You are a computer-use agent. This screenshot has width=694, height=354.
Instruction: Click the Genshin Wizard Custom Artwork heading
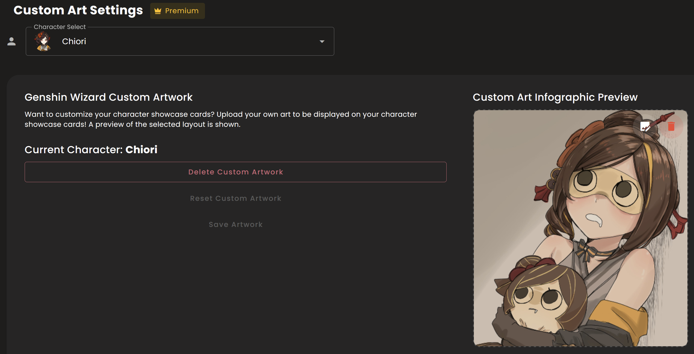(109, 97)
